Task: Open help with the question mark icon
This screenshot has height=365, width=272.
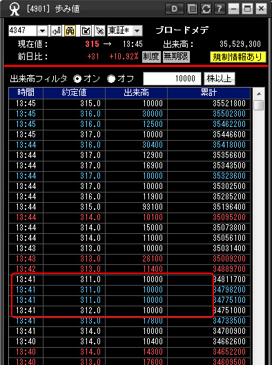Action: pyautogui.click(x=220, y=9)
